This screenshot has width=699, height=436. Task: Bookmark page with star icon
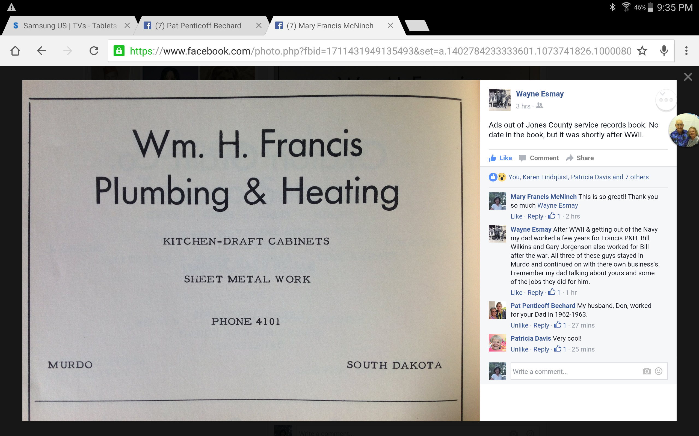tap(642, 51)
